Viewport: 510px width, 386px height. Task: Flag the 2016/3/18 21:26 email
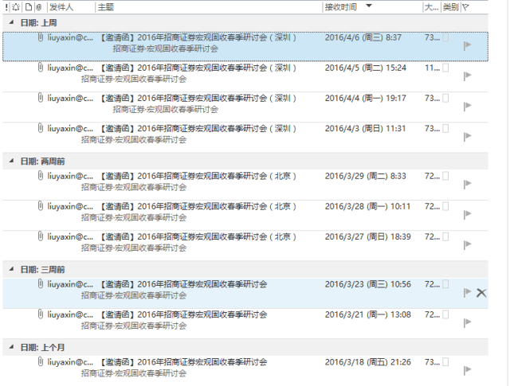coord(468,370)
